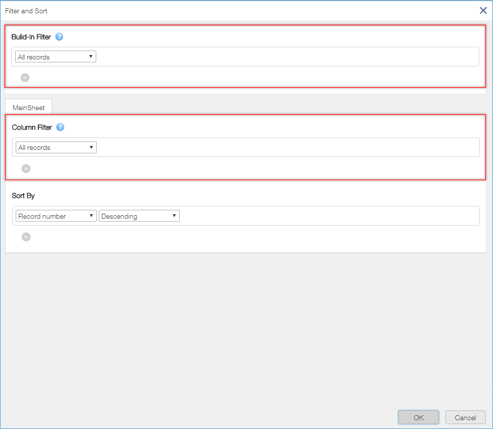Open help for Build-In Filter
The height and width of the screenshot is (429, 493).
click(59, 37)
